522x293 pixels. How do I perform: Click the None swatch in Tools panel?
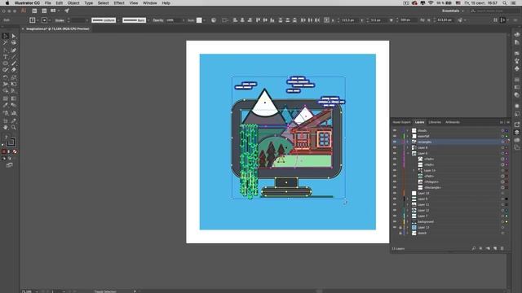pyautogui.click(x=15, y=151)
